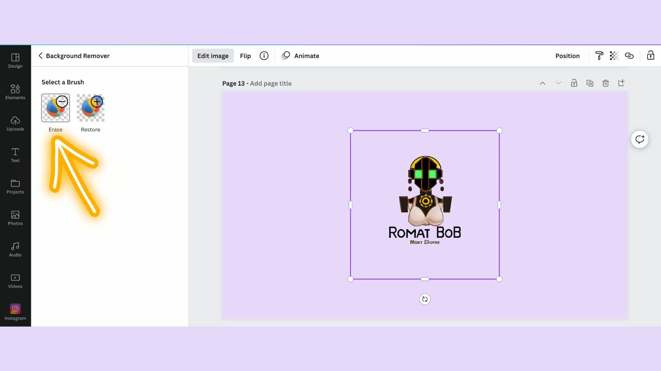This screenshot has width=661, height=371.
Task: Add a link to the image
Action: click(x=629, y=56)
